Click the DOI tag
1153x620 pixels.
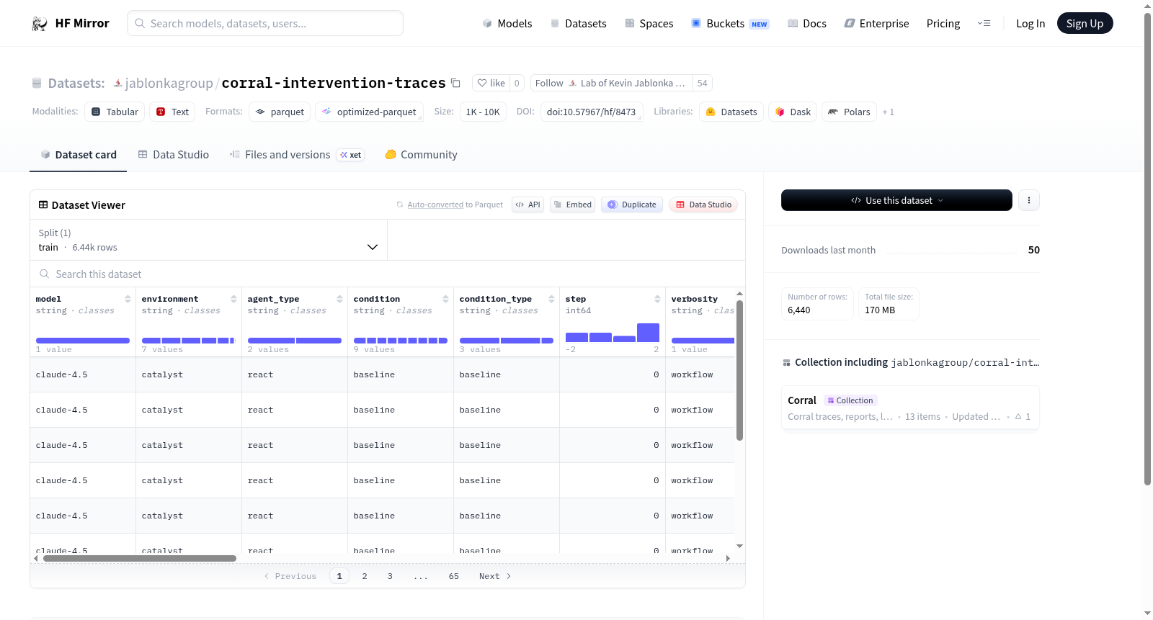592,112
